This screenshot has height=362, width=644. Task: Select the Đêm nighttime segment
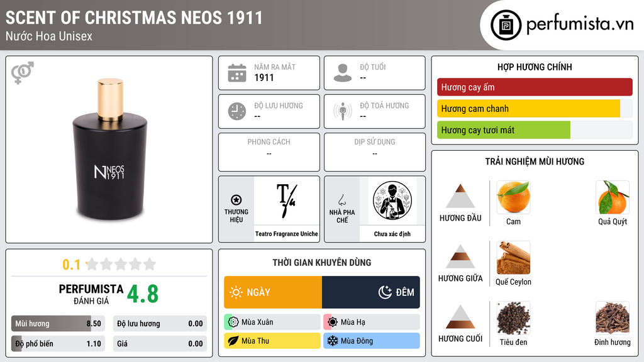[x=371, y=292]
